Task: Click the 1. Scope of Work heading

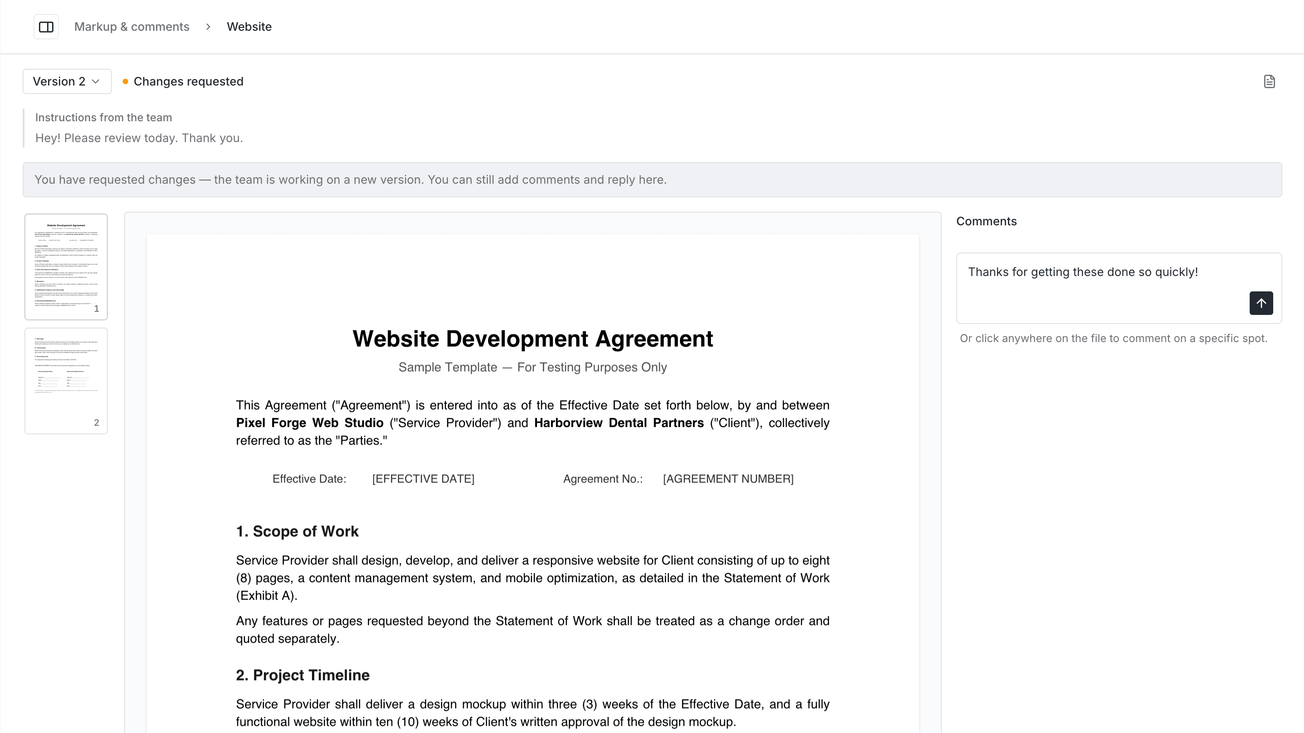Action: tap(297, 531)
